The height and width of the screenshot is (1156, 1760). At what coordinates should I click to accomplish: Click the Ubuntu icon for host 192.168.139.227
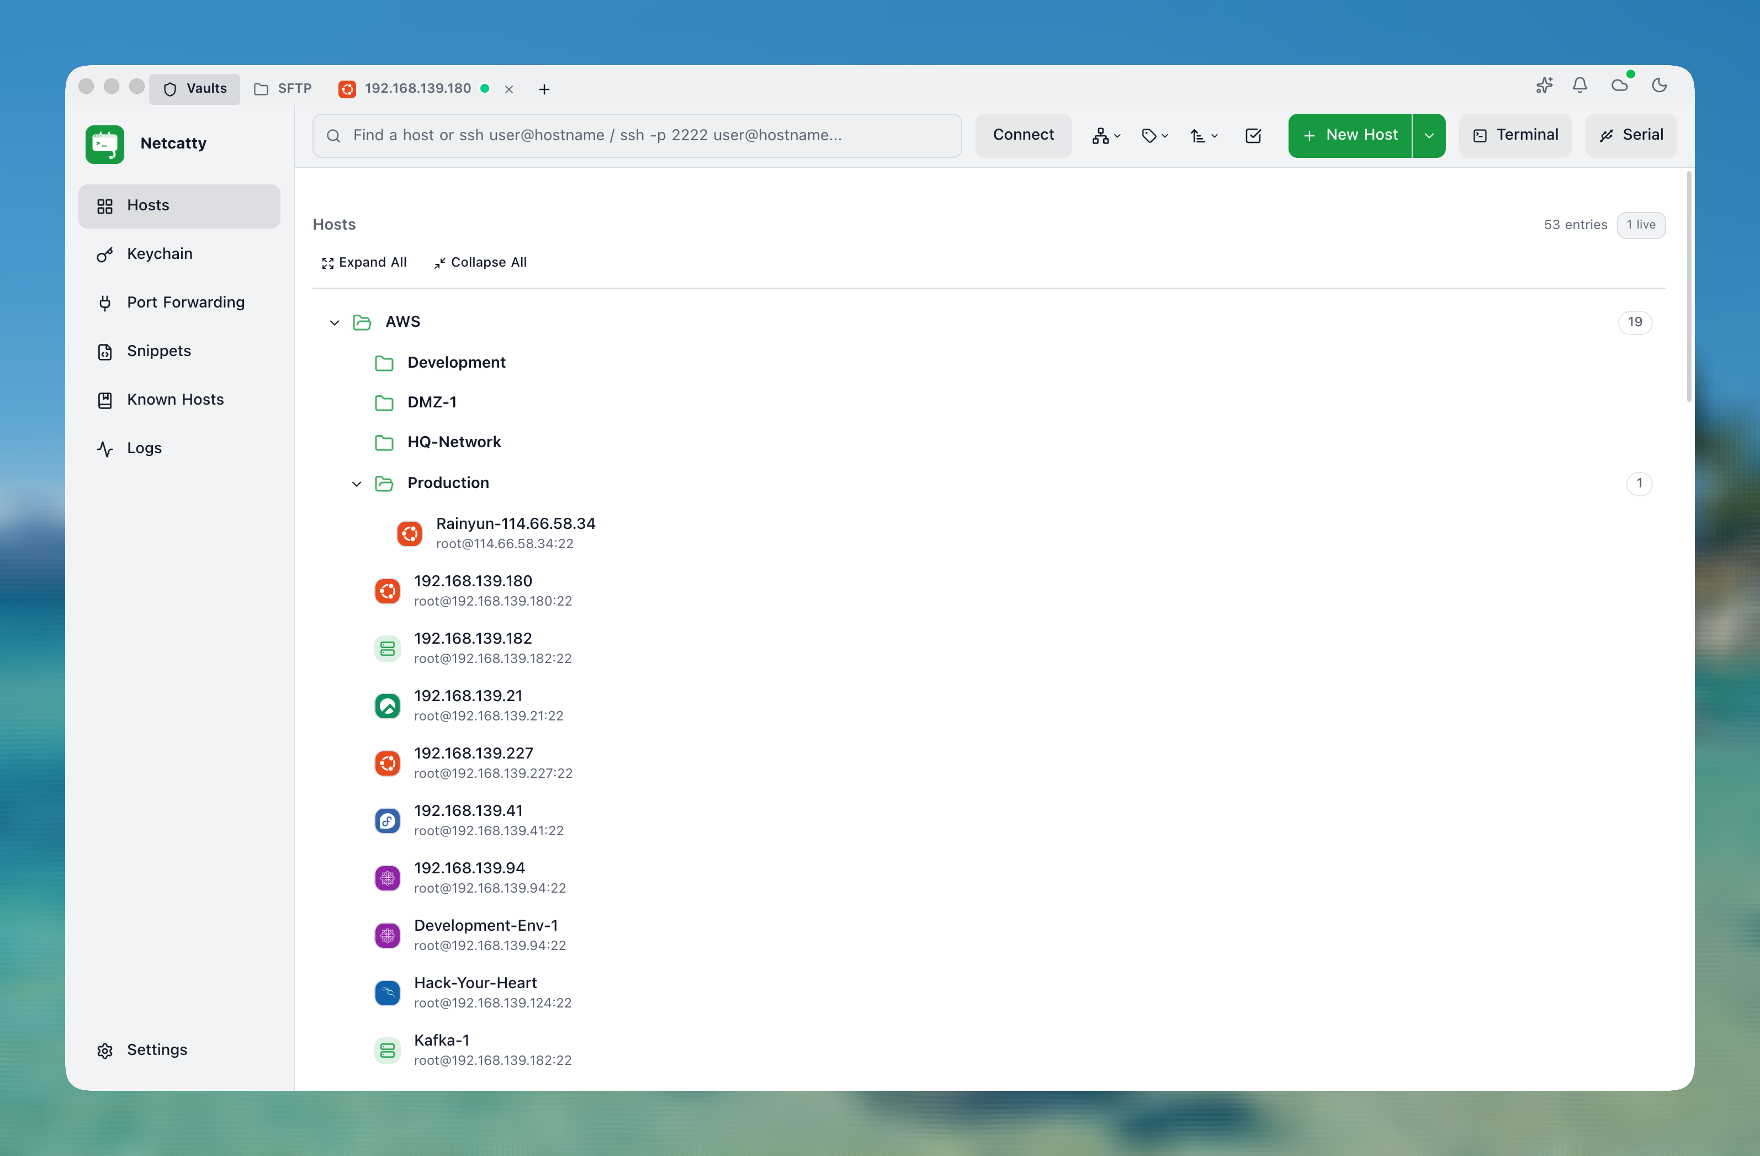pyautogui.click(x=388, y=763)
